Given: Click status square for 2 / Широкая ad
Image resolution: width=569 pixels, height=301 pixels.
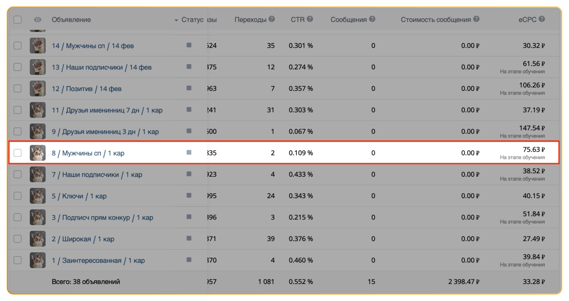Looking at the screenshot, I should click(x=189, y=238).
